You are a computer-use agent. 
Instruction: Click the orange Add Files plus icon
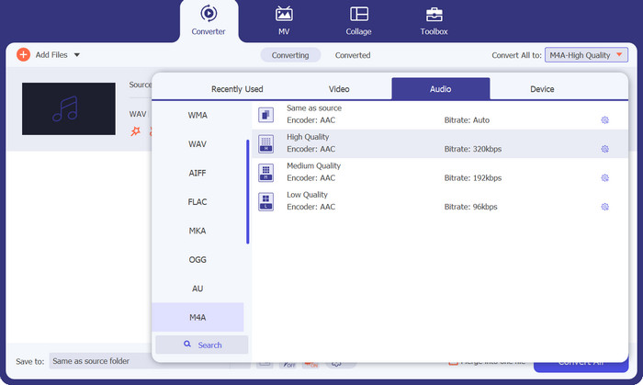(x=23, y=54)
